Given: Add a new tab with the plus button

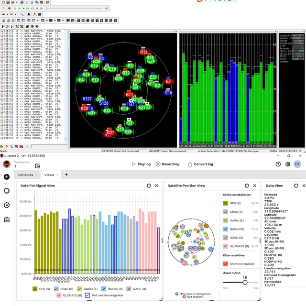Looking at the screenshot, I should pyautogui.click(x=66, y=175).
